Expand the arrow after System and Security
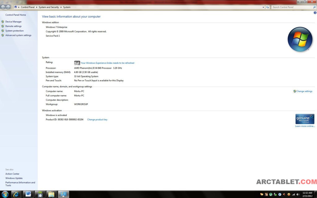 pyautogui.click(x=61, y=7)
